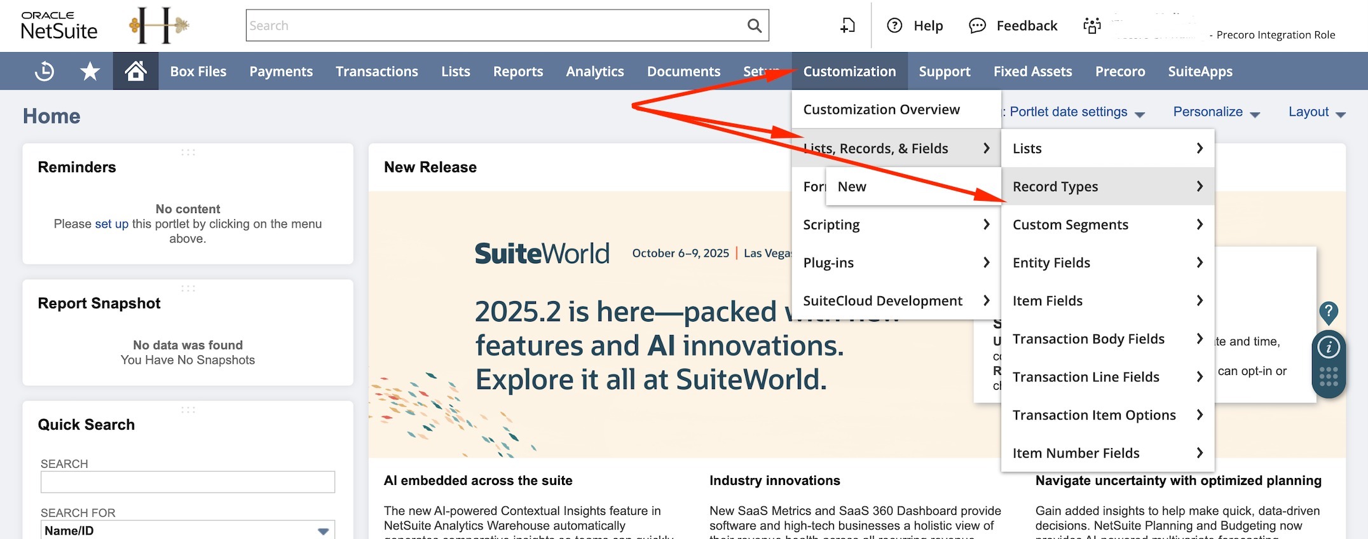Expand the Entity Fields submenu
1368x539 pixels.
(x=1107, y=263)
